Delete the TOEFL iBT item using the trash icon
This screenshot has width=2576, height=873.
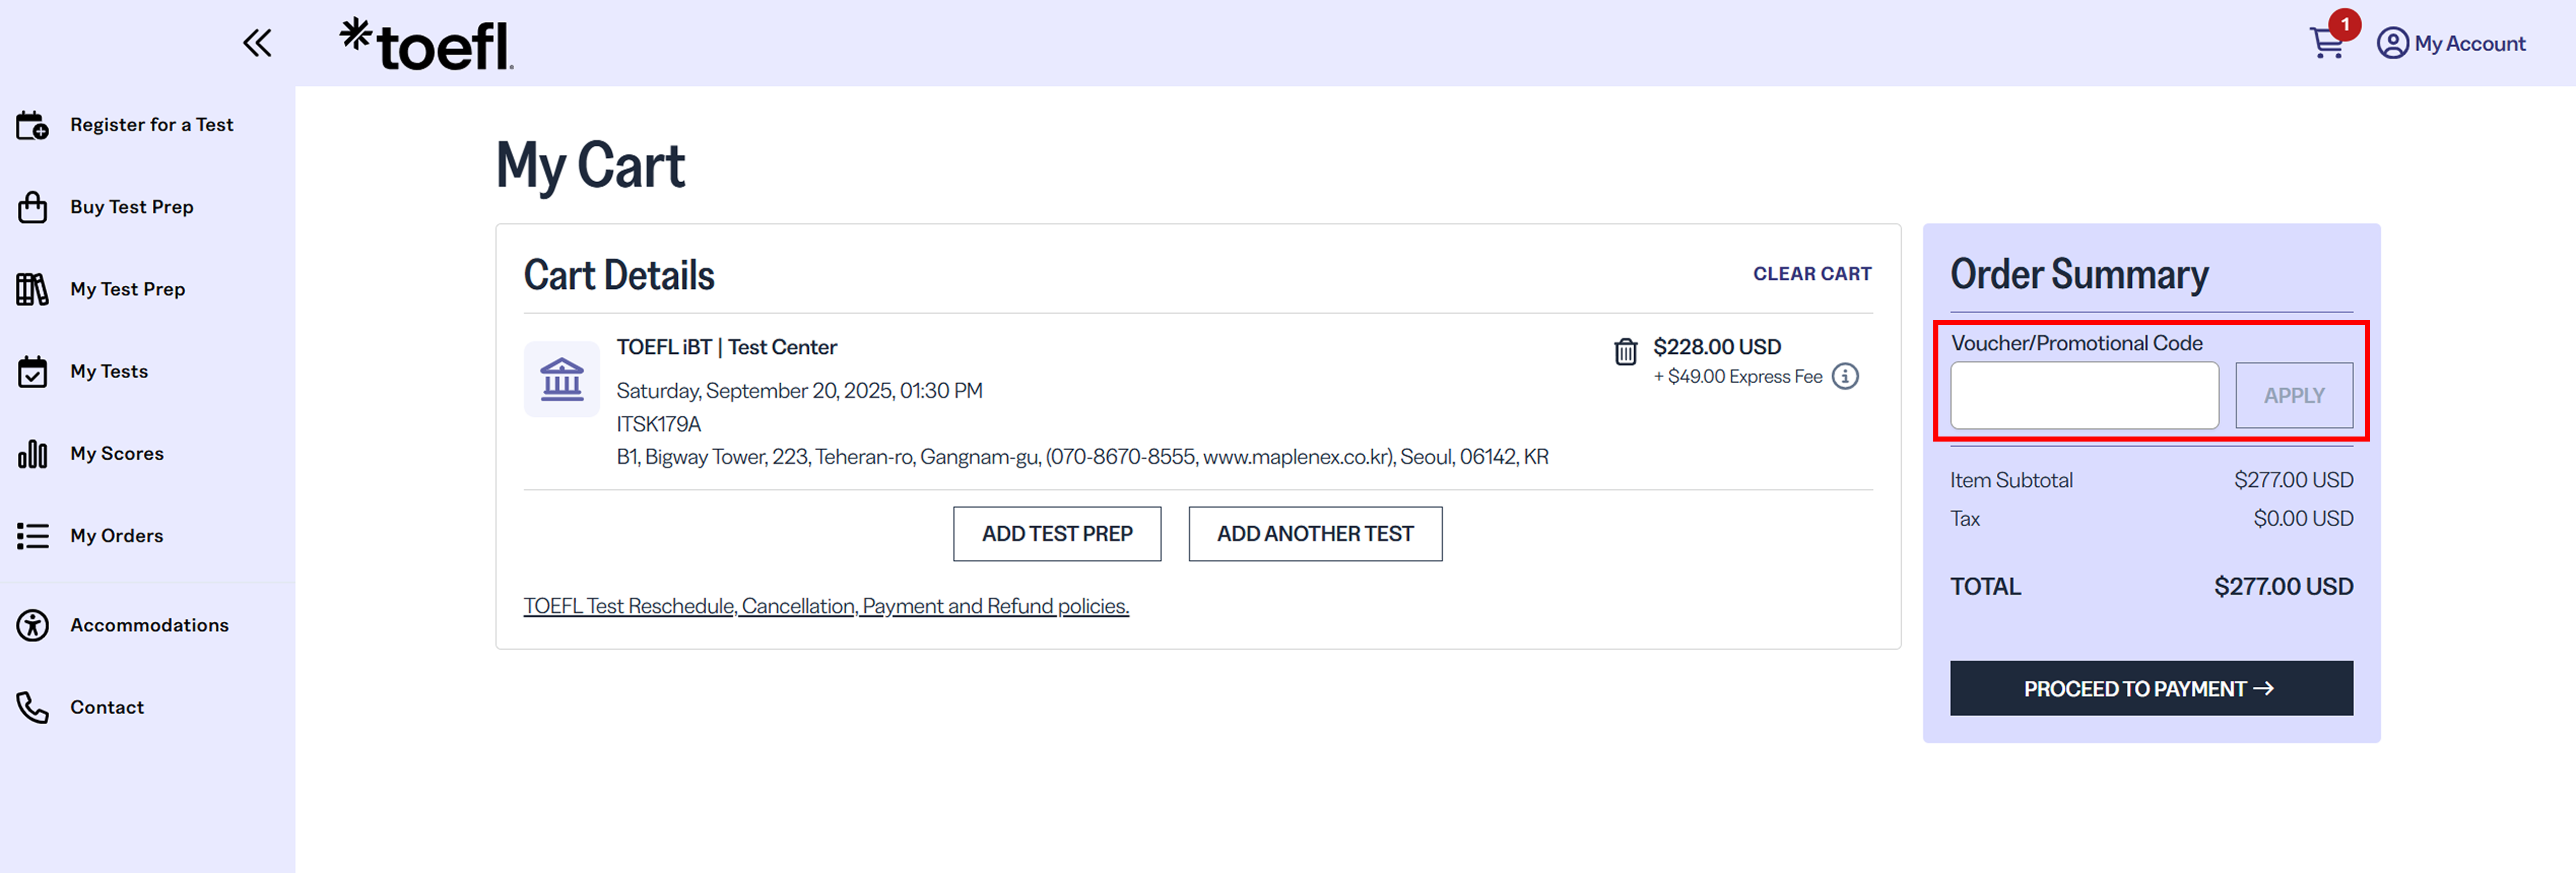pos(1625,351)
